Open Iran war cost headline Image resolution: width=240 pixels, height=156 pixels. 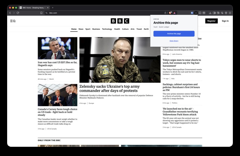pyautogui.click(x=57, y=64)
